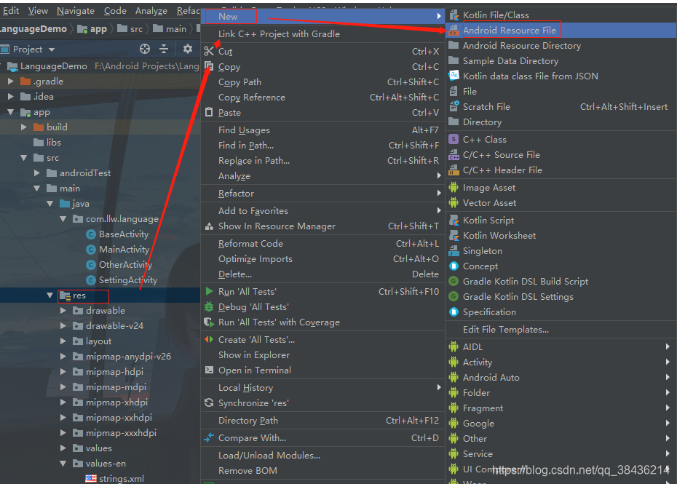Click the C/C++ Source File icon

454,154
